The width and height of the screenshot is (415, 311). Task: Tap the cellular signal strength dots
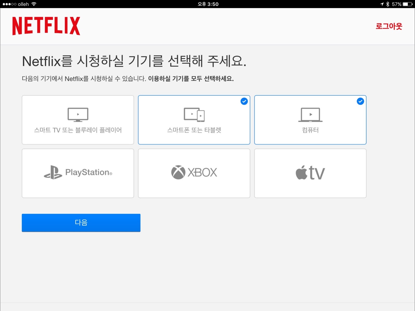pyautogui.click(x=9, y=4)
